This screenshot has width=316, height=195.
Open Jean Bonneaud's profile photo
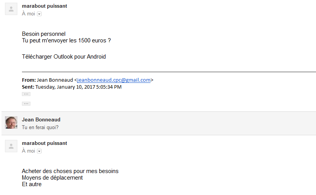[11, 123]
